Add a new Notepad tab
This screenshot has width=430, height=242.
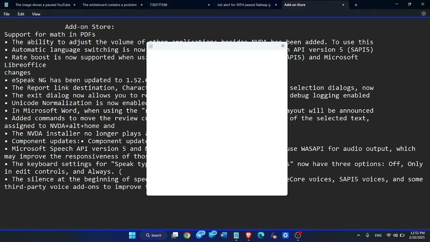[356, 5]
